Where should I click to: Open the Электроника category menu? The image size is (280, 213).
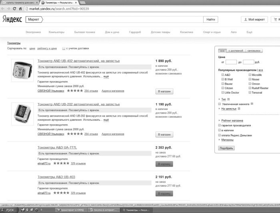33,32
